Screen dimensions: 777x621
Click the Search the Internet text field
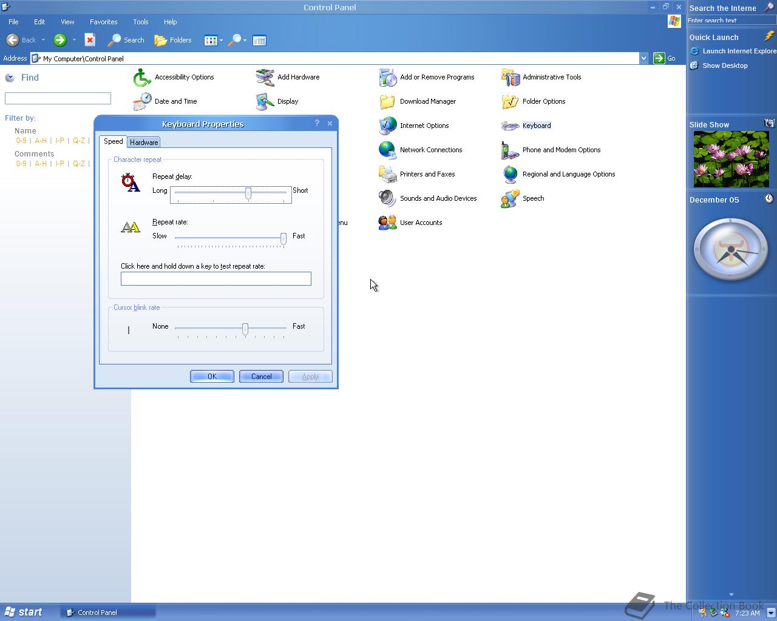point(731,21)
